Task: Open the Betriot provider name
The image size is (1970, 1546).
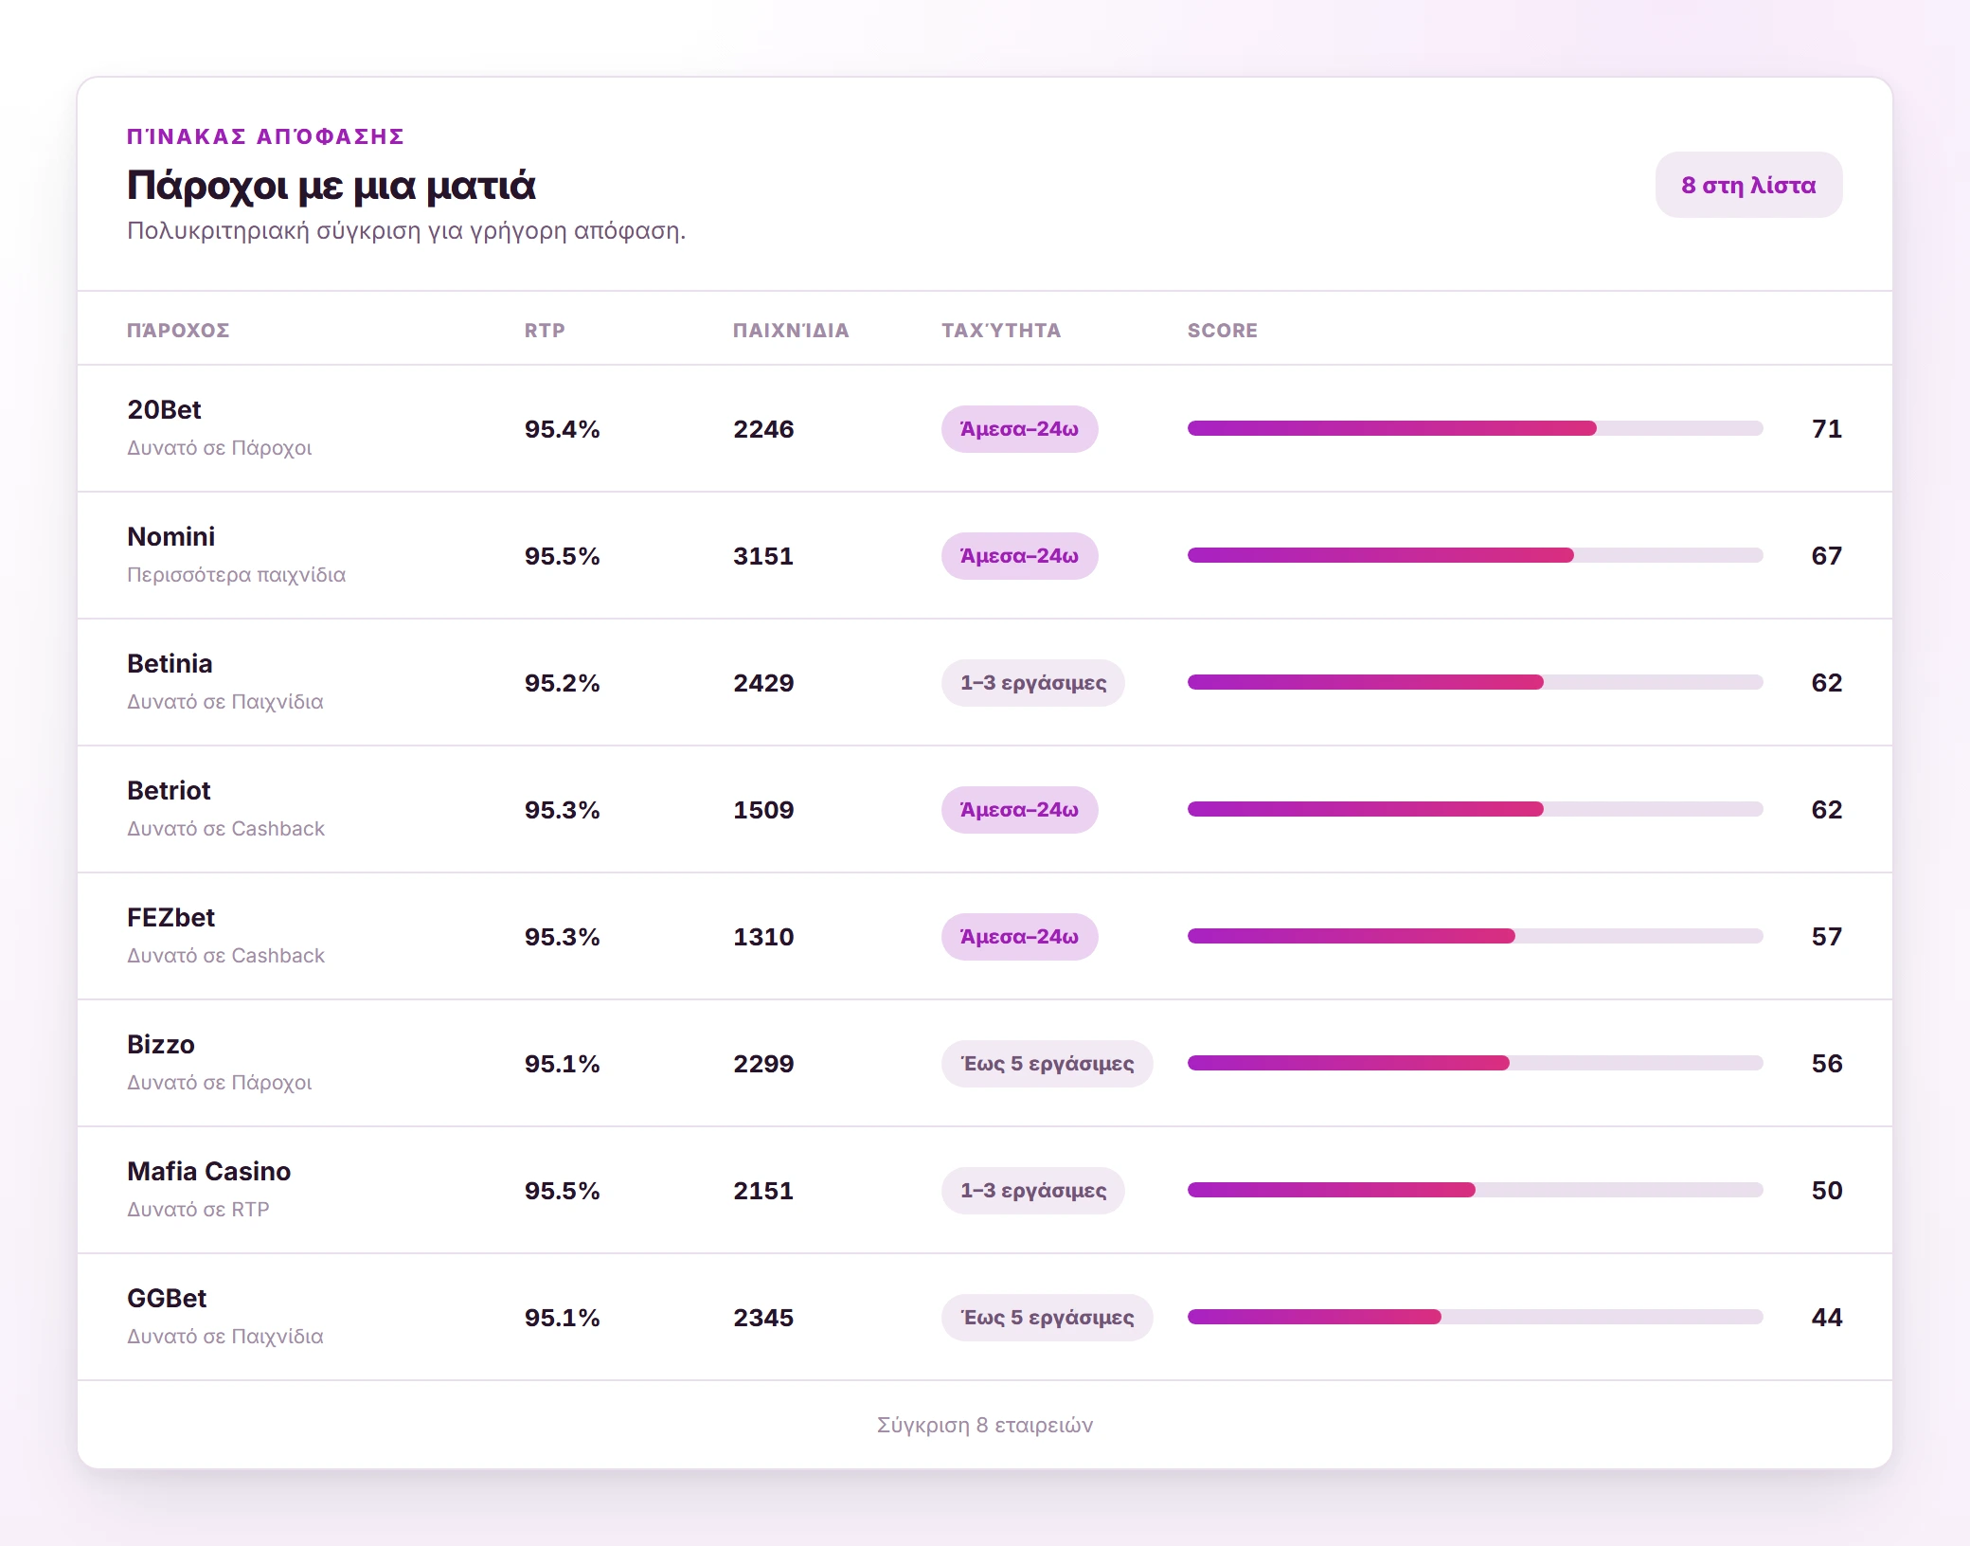Action: pos(169,791)
